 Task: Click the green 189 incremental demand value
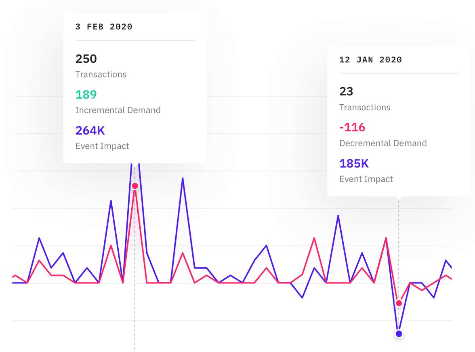(x=86, y=95)
